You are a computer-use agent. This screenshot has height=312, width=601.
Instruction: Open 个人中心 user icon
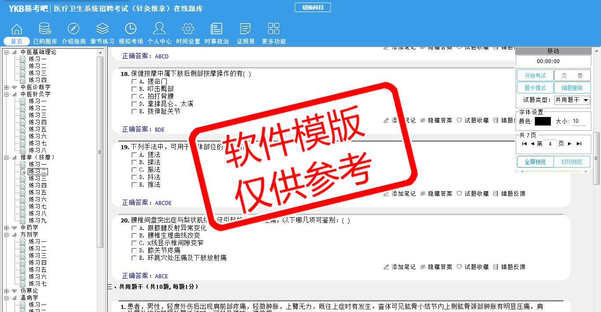tap(159, 29)
